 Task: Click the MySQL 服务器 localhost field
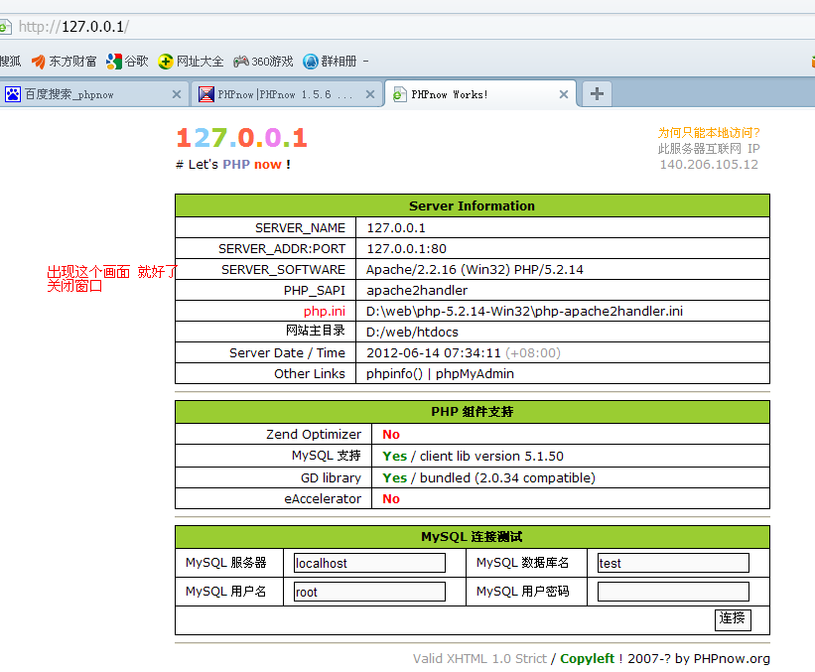(369, 563)
